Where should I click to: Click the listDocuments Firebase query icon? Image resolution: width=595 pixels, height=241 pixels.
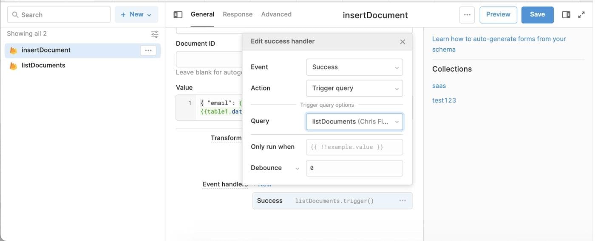coord(14,66)
